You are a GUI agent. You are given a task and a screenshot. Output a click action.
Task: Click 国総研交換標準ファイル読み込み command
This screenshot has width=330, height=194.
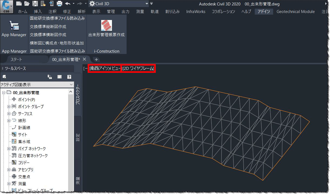[x=57, y=19]
